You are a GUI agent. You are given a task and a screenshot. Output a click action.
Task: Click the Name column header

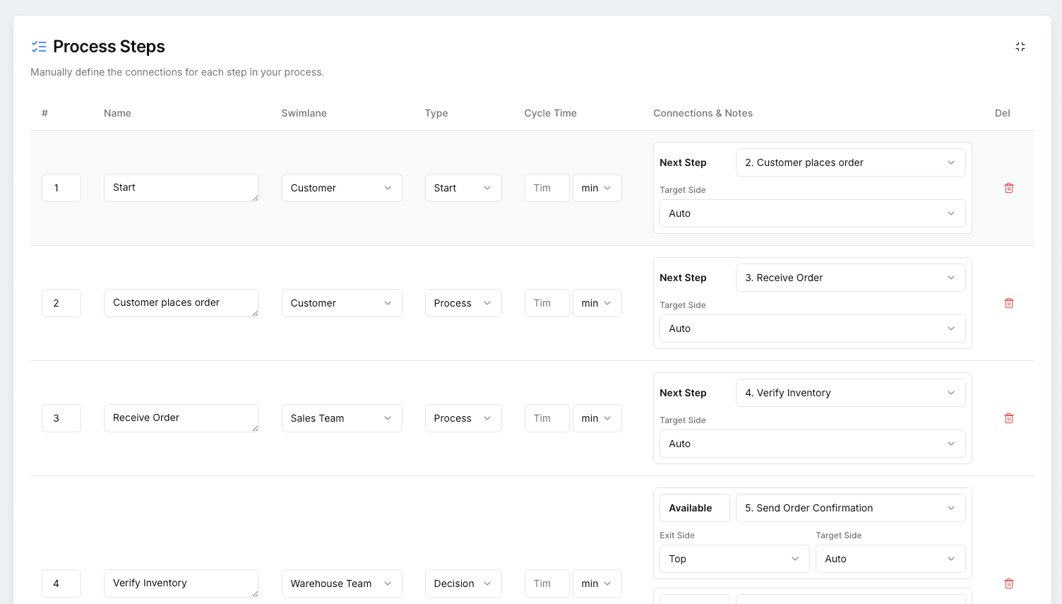pyautogui.click(x=117, y=113)
